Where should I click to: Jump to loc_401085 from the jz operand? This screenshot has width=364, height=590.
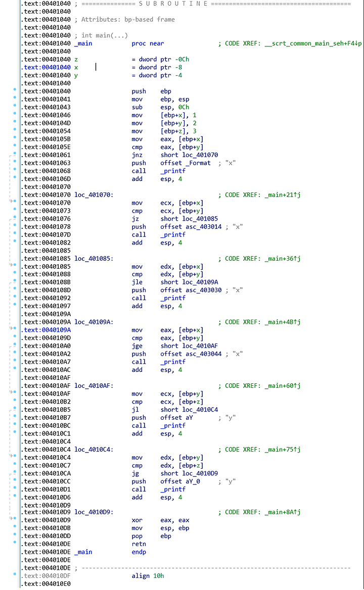coord(200,219)
